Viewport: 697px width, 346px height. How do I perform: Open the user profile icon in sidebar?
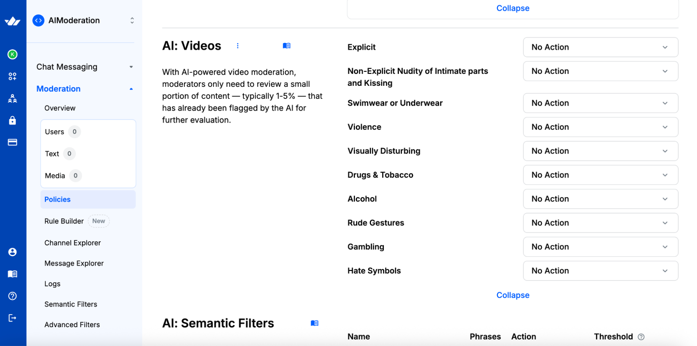[13, 252]
